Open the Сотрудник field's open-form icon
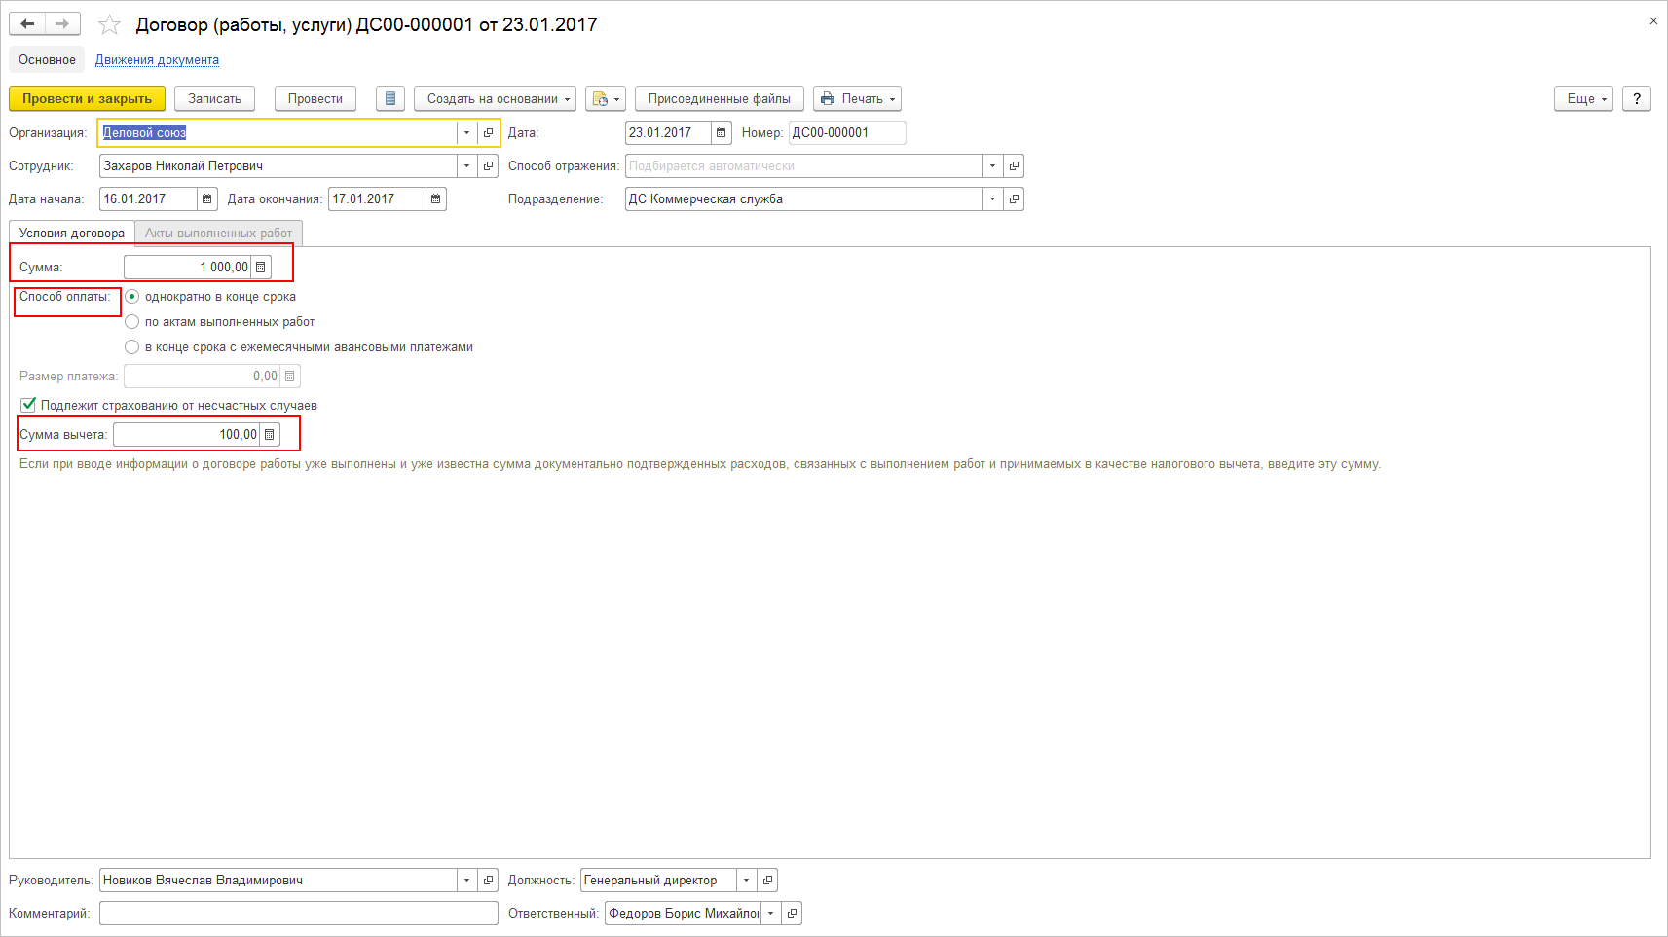1668x937 pixels. (488, 166)
